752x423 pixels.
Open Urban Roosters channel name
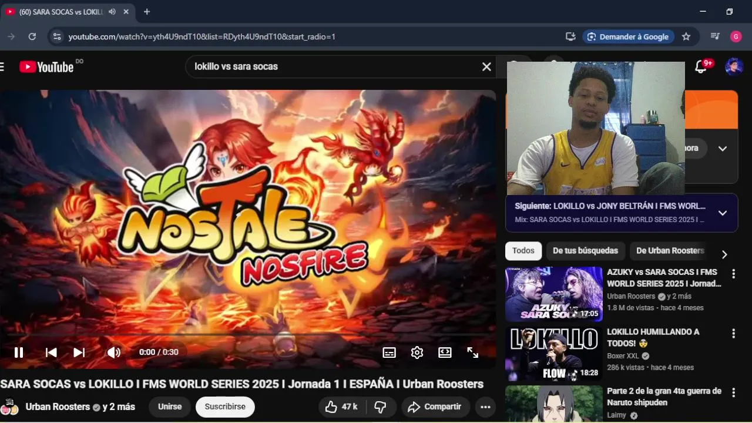[58, 407]
